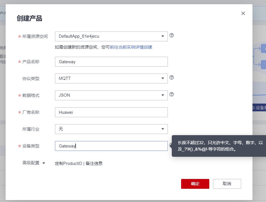Click the 产品名称 input field
Viewport: 266px width, 202px height.
coord(111,62)
